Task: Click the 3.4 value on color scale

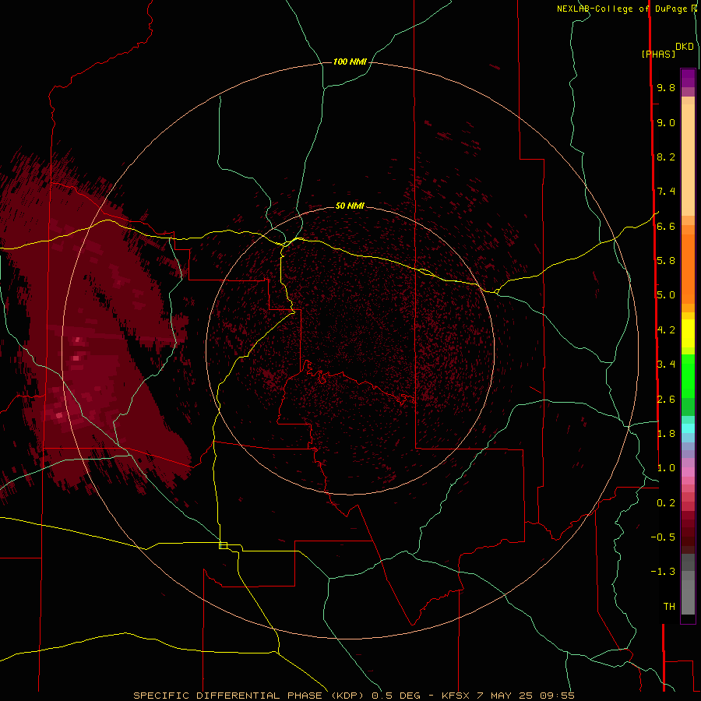Action: [666, 364]
